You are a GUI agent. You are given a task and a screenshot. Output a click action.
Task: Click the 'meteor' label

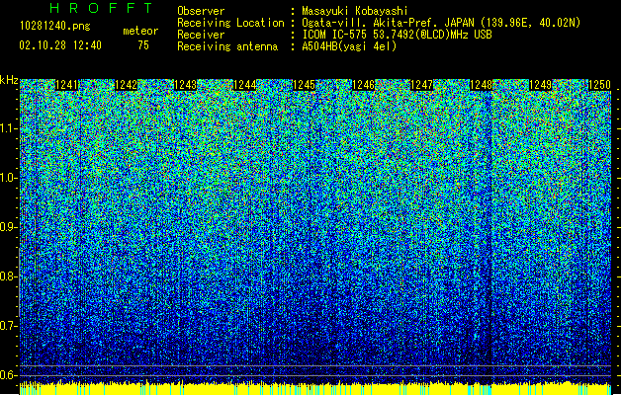(140, 31)
